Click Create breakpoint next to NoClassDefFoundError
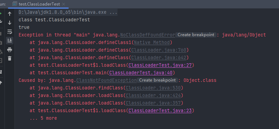 pyautogui.click(x=196, y=35)
